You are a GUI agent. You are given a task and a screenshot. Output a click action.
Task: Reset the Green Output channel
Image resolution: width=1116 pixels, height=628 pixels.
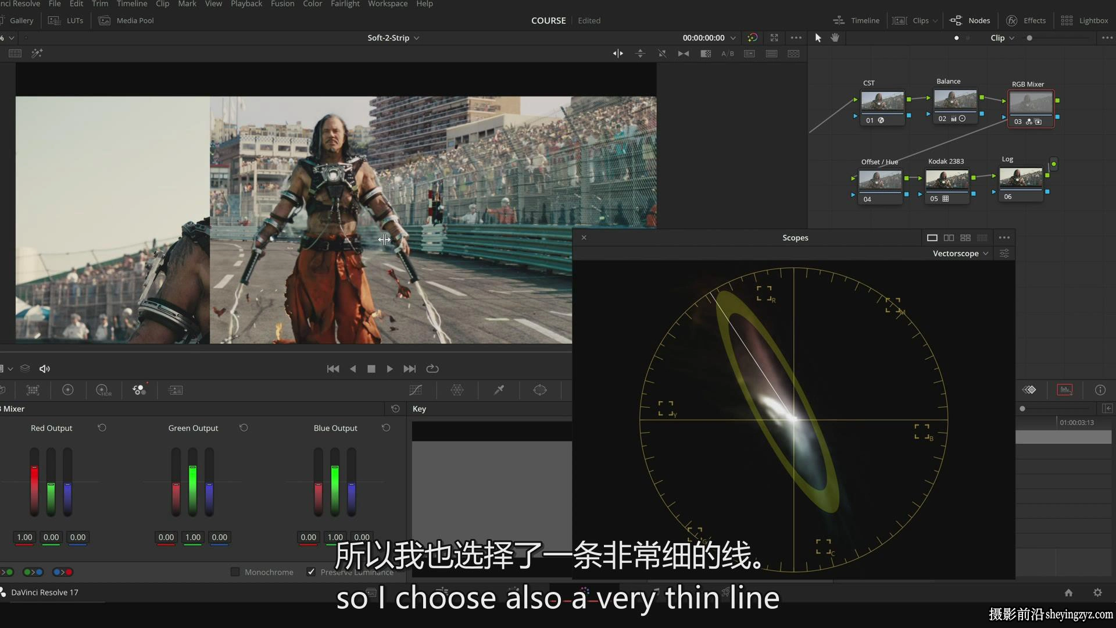[244, 428]
